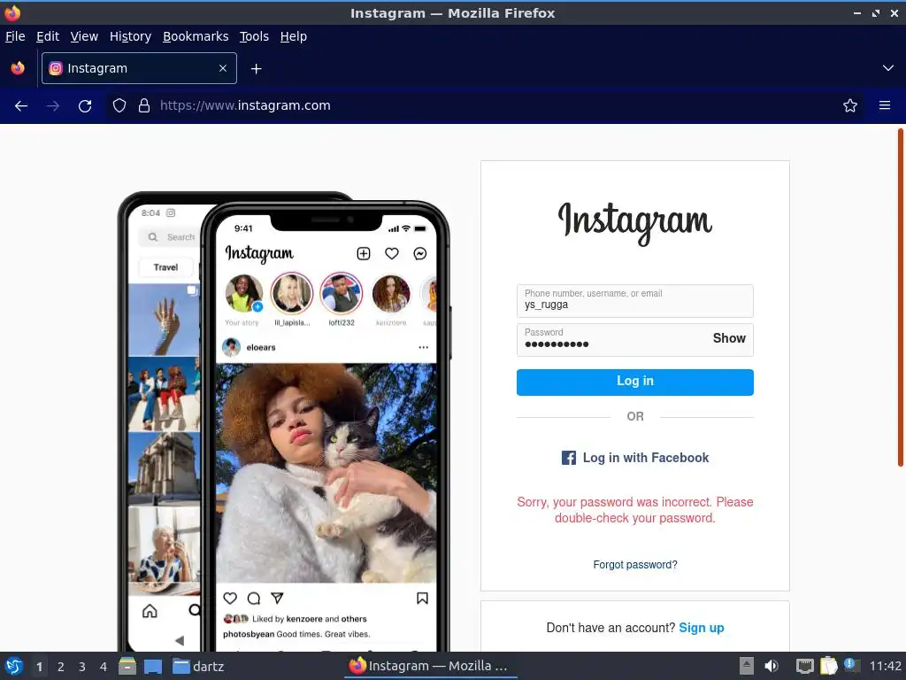The height and width of the screenshot is (680, 906).
Task: Click the heart icon in phone mockup header
Action: 392,253
